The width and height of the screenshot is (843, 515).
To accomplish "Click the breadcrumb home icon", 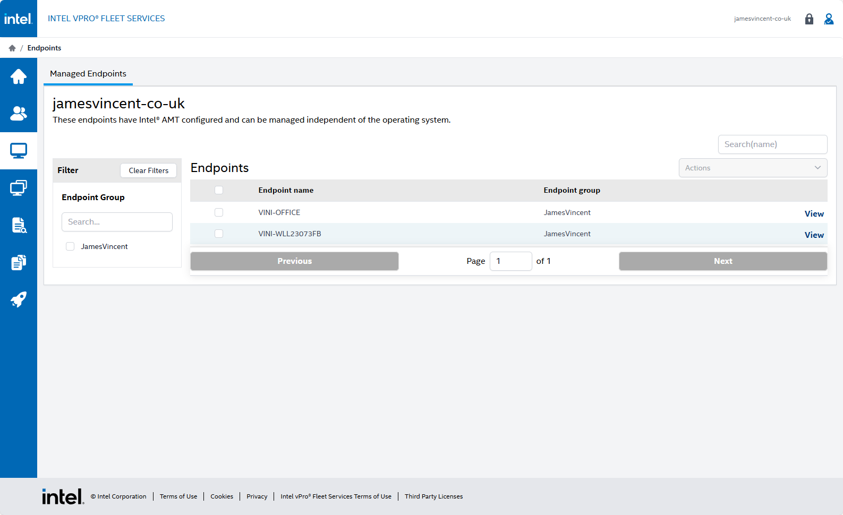I will click(12, 48).
